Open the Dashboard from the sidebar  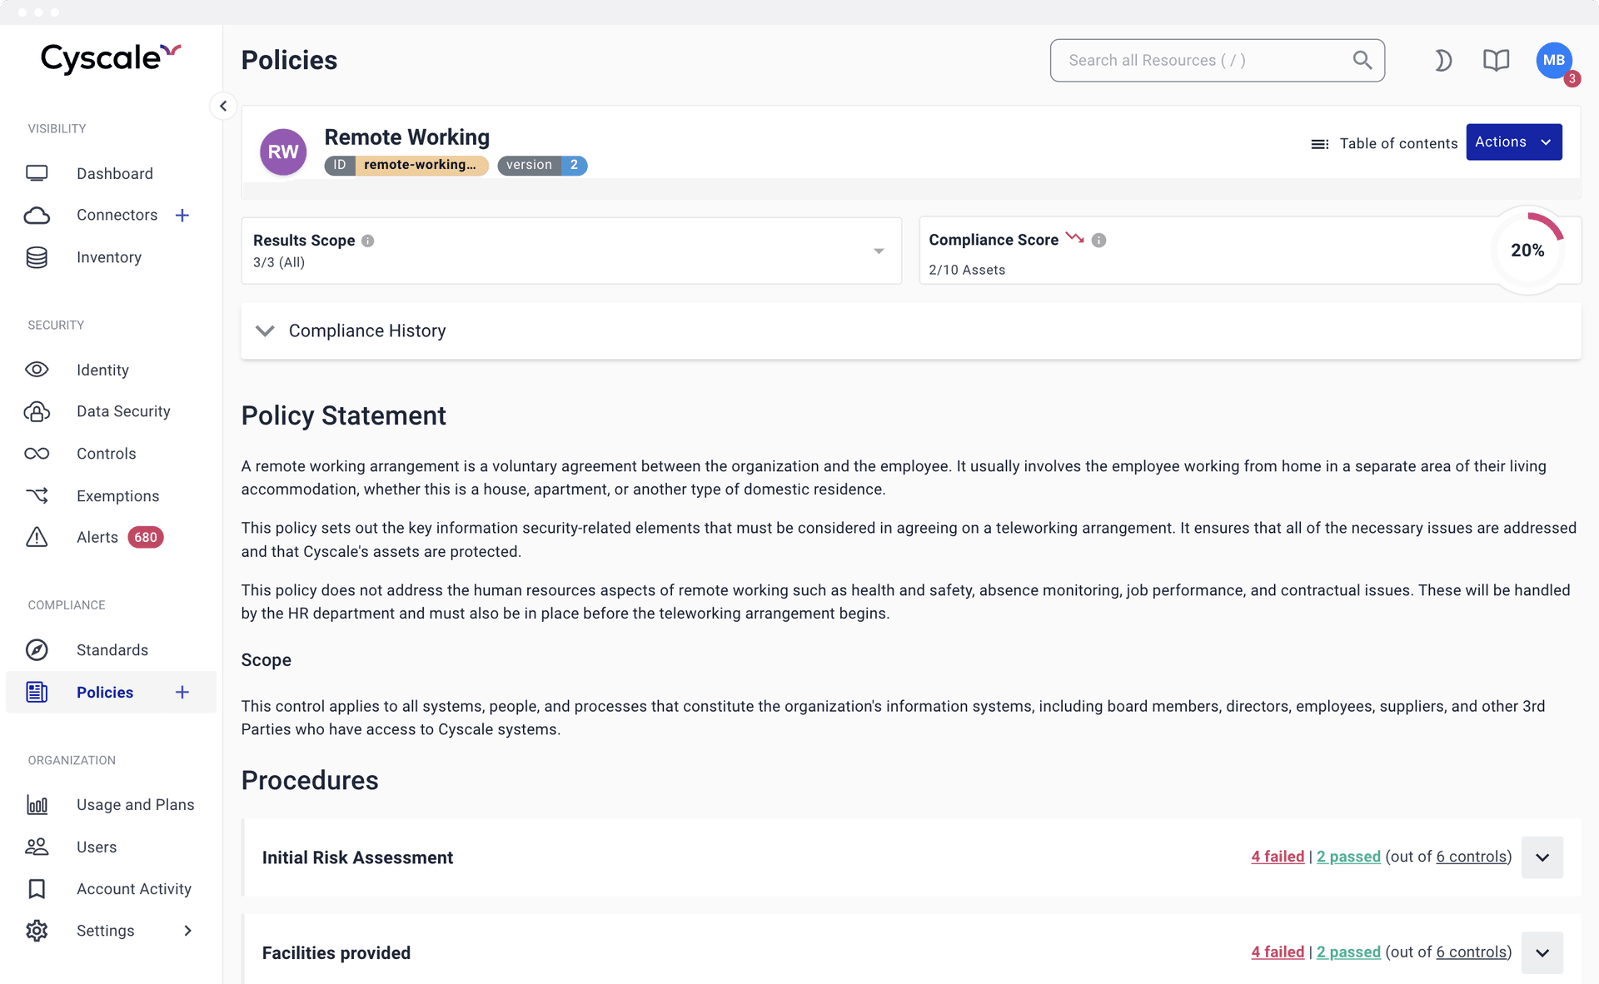[x=114, y=173]
